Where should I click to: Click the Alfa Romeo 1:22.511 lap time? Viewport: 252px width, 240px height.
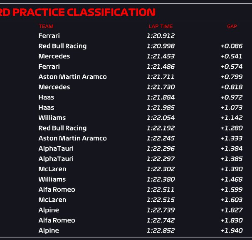[x=161, y=190]
